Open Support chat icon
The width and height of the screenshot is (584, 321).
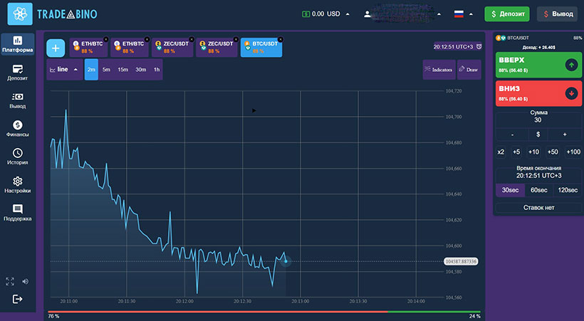pyautogui.click(x=17, y=213)
